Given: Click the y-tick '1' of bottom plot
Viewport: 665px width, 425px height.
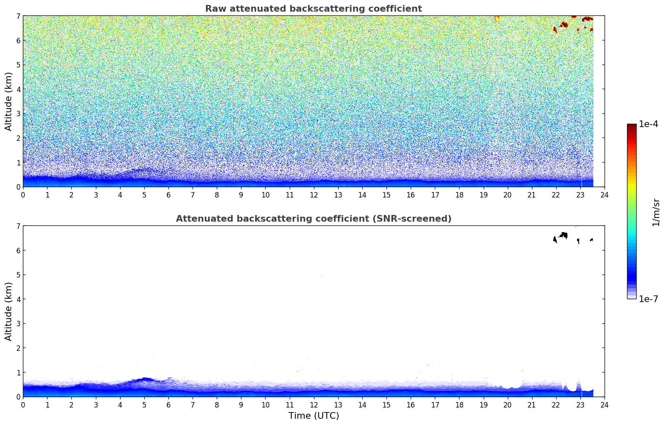Looking at the screenshot, I should pyautogui.click(x=18, y=372).
